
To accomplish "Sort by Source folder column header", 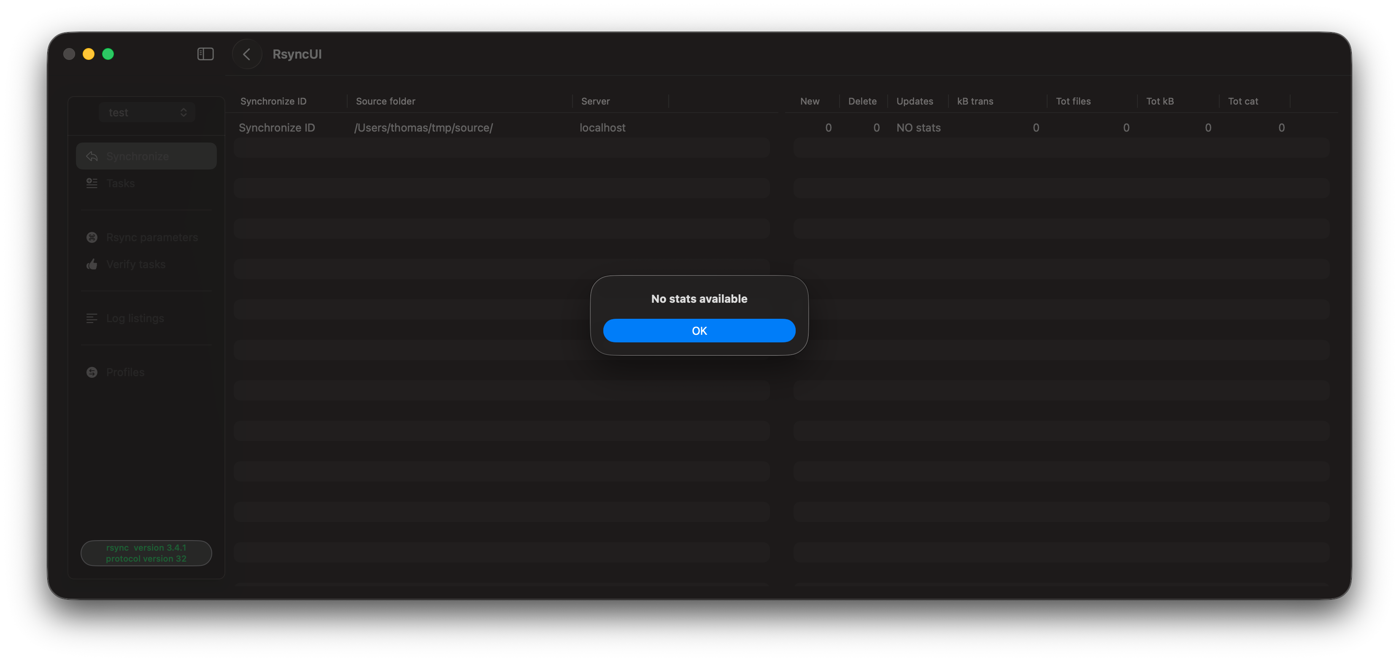I will coord(386,102).
